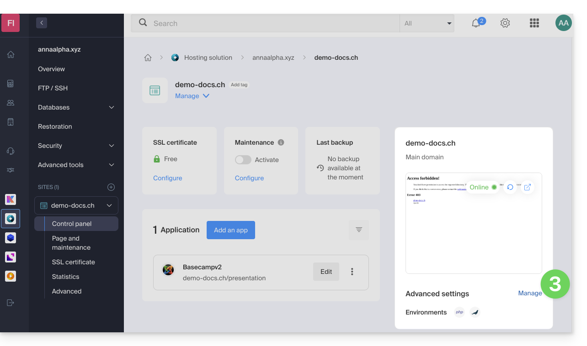The image size is (587, 346).
Task: Open Statistics in the site submenu
Action: [65, 277]
